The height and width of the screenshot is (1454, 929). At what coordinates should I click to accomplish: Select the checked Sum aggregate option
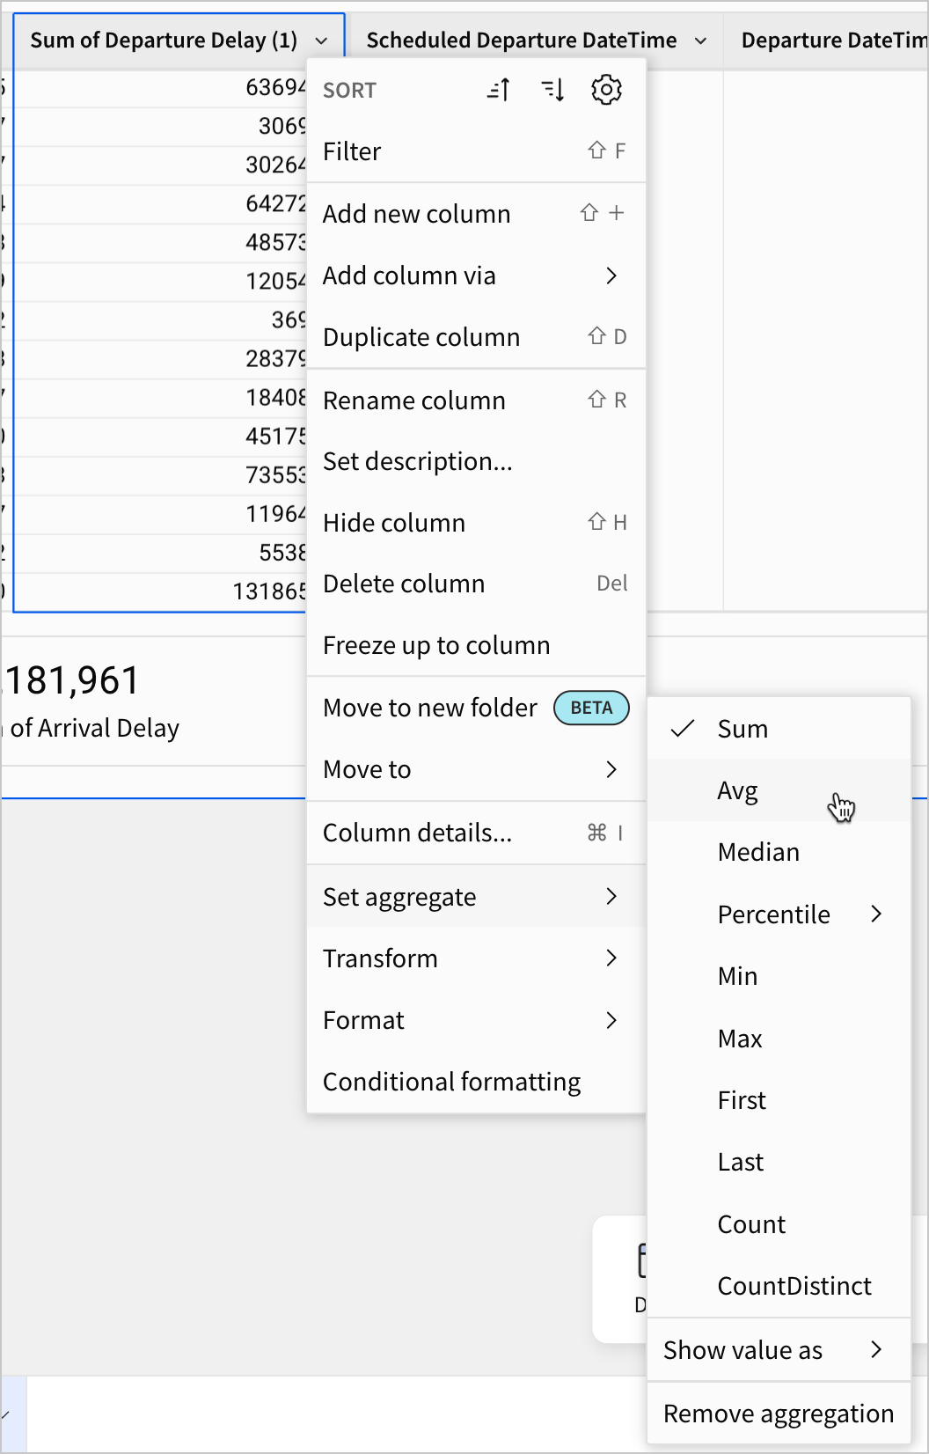coord(742,729)
